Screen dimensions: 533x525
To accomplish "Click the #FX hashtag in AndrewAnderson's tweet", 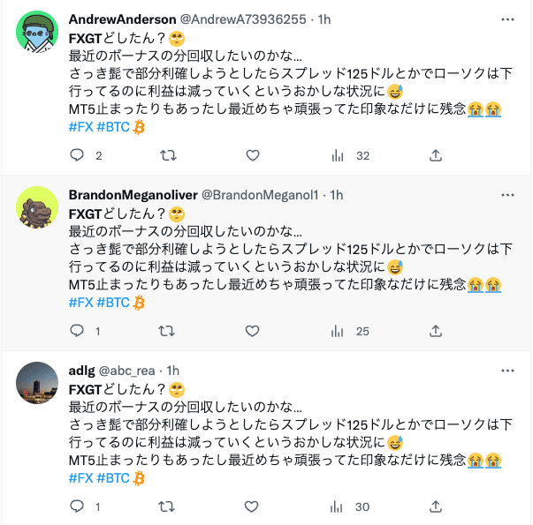I will click(80, 126).
